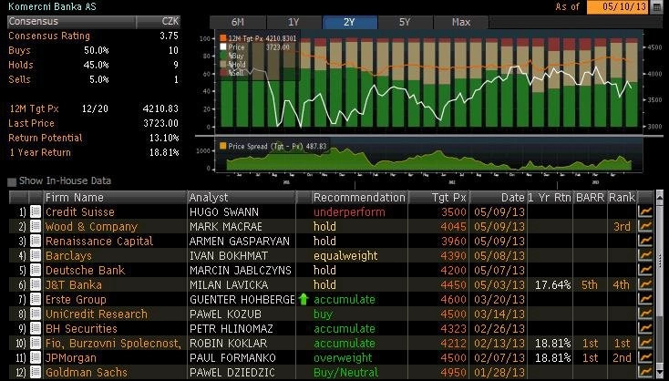
Task: Select the underperform recommendation cell
Action: tap(349, 211)
